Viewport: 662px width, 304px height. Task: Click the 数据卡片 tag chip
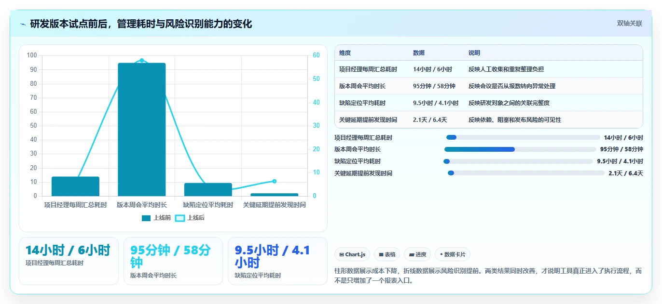point(452,254)
